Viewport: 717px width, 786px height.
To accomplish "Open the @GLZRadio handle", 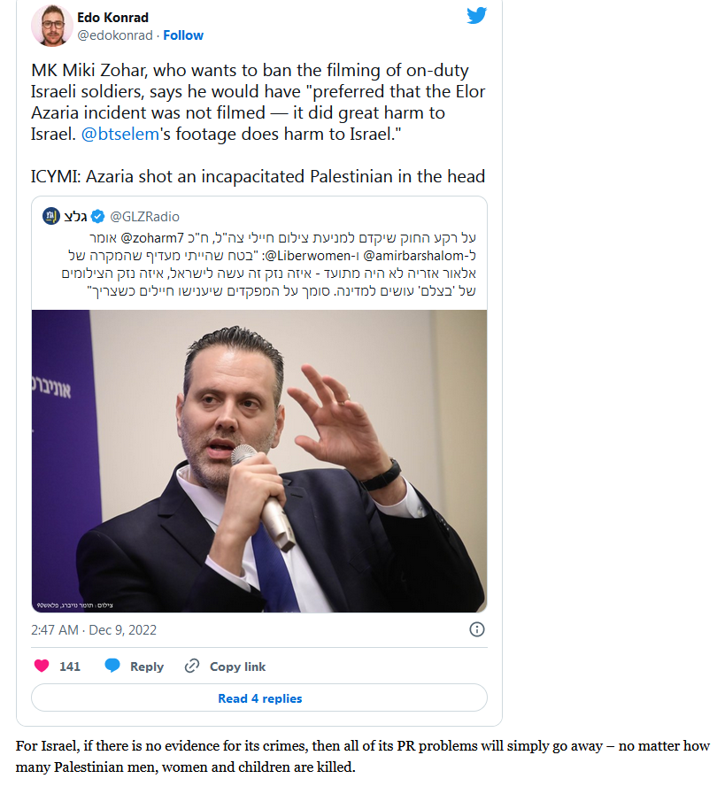I will click(x=144, y=217).
